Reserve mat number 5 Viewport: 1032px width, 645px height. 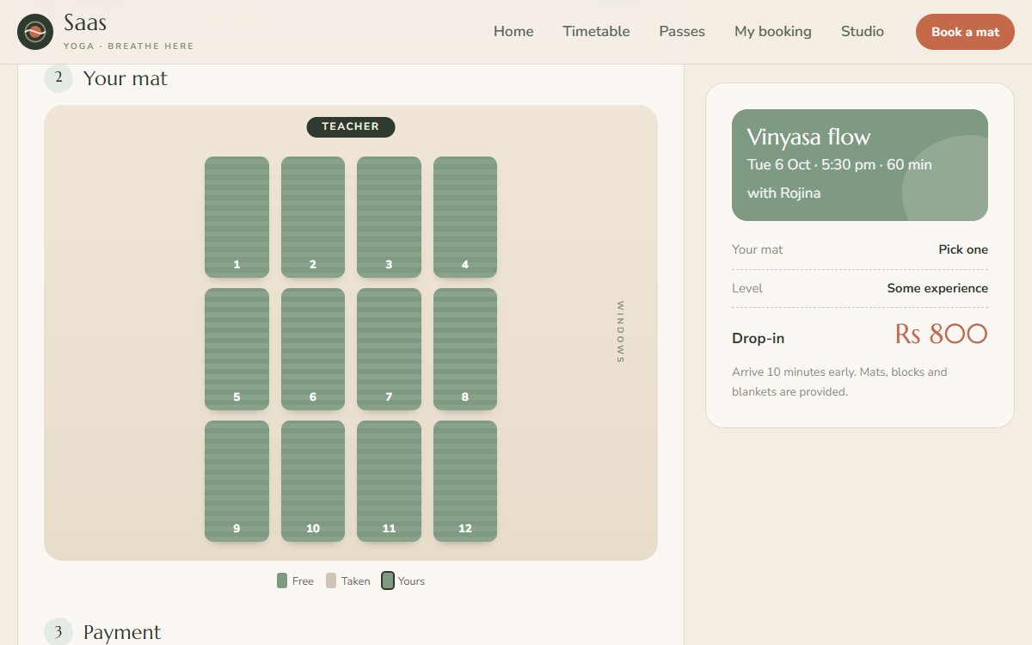(236, 349)
